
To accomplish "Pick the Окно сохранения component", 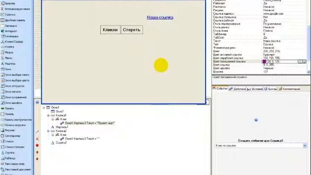I will pos(14,97).
